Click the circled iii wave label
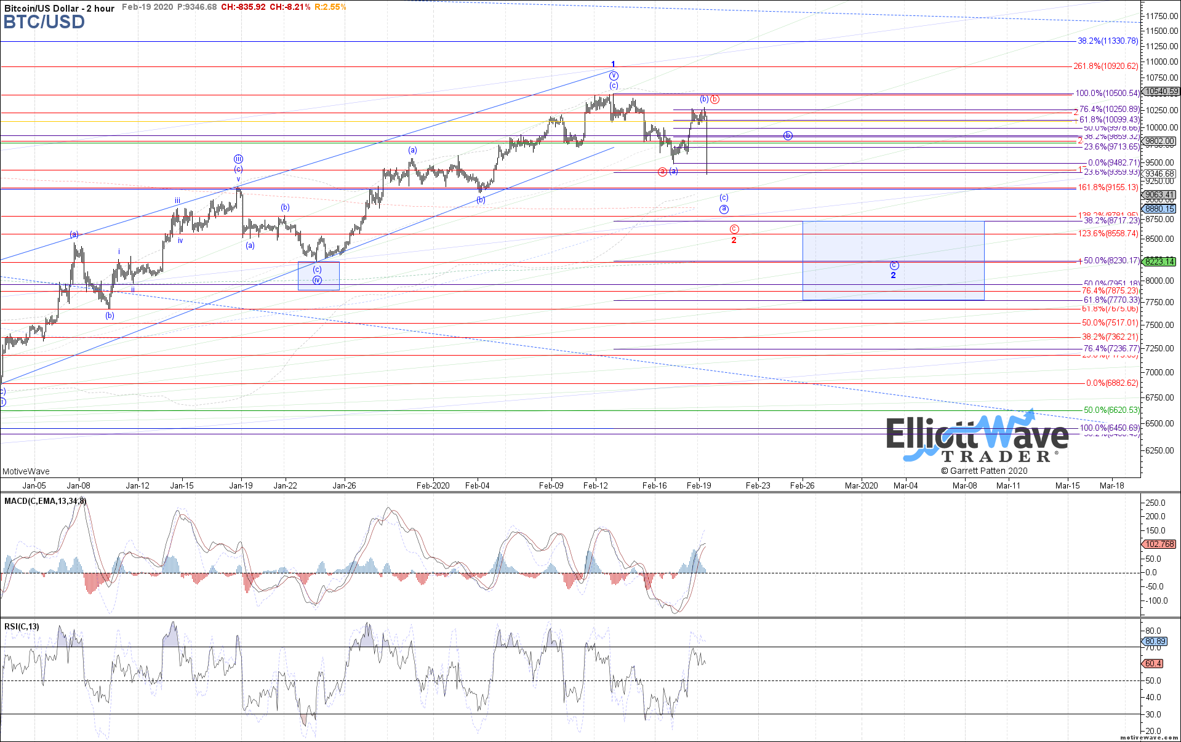Screen dimensions: 1181x742 238,159
